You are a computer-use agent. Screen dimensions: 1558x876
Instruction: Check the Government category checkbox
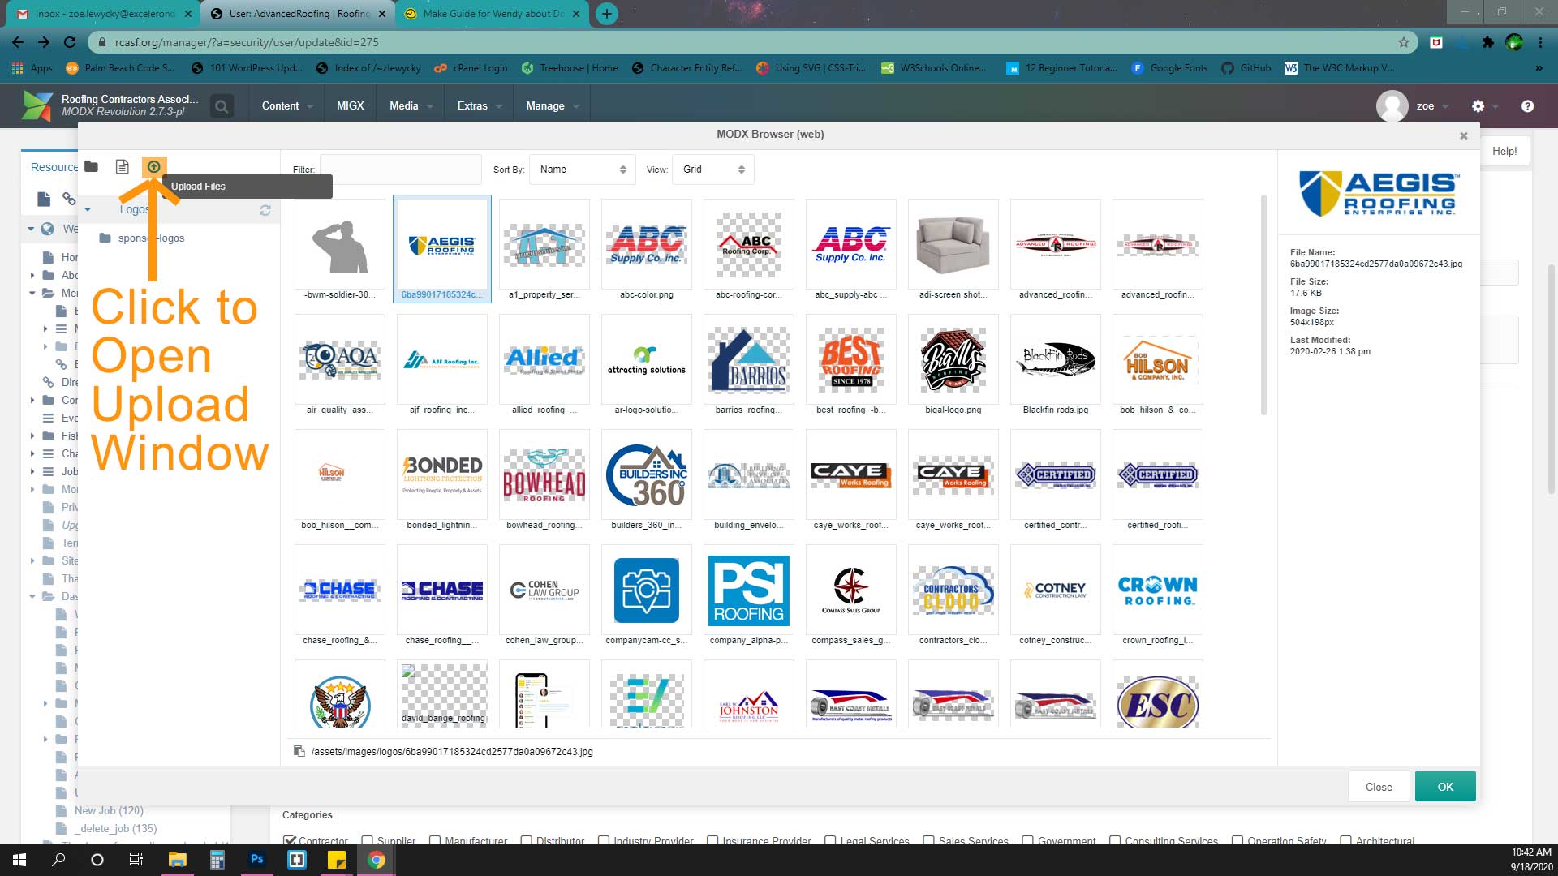[x=1027, y=840]
